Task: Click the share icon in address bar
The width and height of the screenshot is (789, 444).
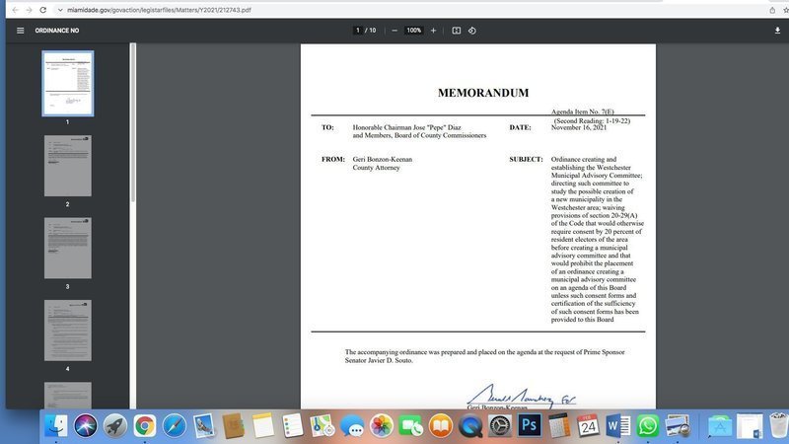Action: [771, 9]
